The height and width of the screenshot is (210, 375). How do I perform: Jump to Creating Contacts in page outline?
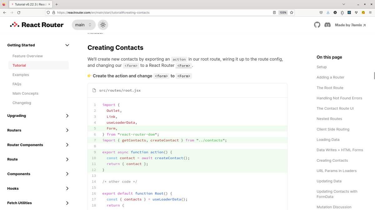(332, 160)
